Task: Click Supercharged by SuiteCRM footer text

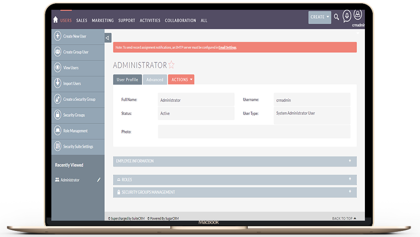Action: tap(126, 218)
